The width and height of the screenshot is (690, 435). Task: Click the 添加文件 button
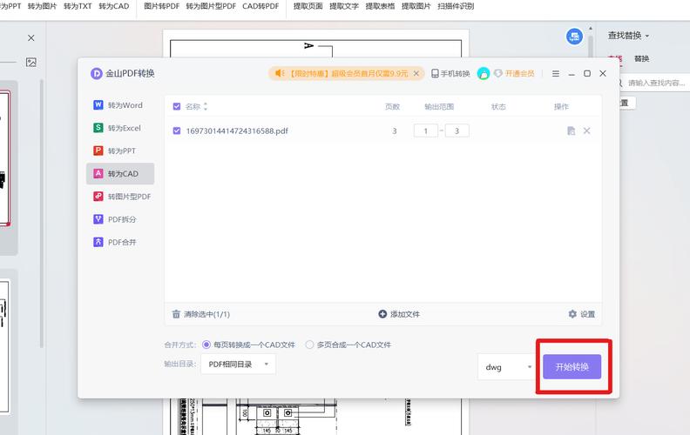tap(399, 314)
